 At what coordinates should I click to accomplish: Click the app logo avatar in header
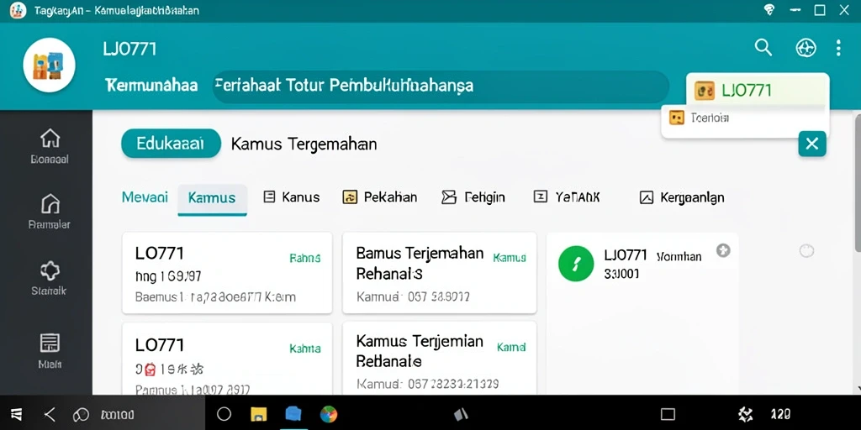click(49, 65)
